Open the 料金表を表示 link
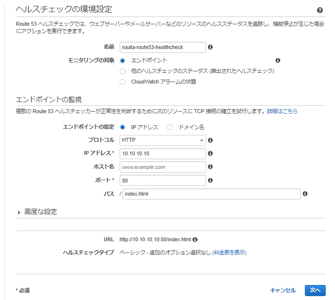 229,252
